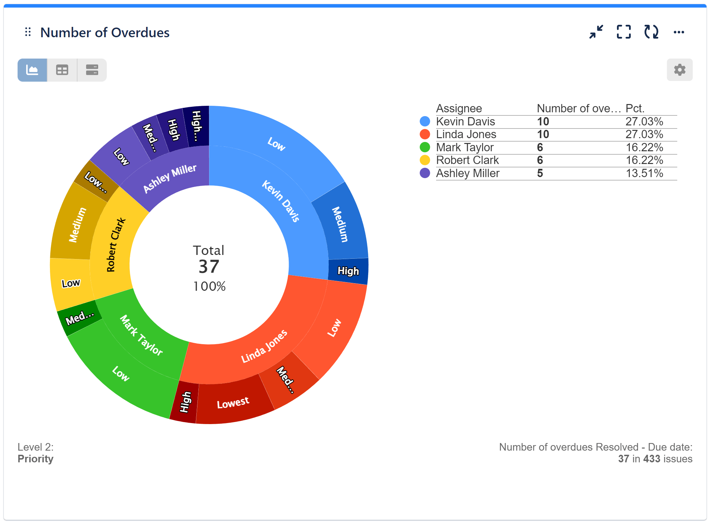Click the drag handle beside the gadget title
This screenshot has width=711, height=524.
pos(28,32)
